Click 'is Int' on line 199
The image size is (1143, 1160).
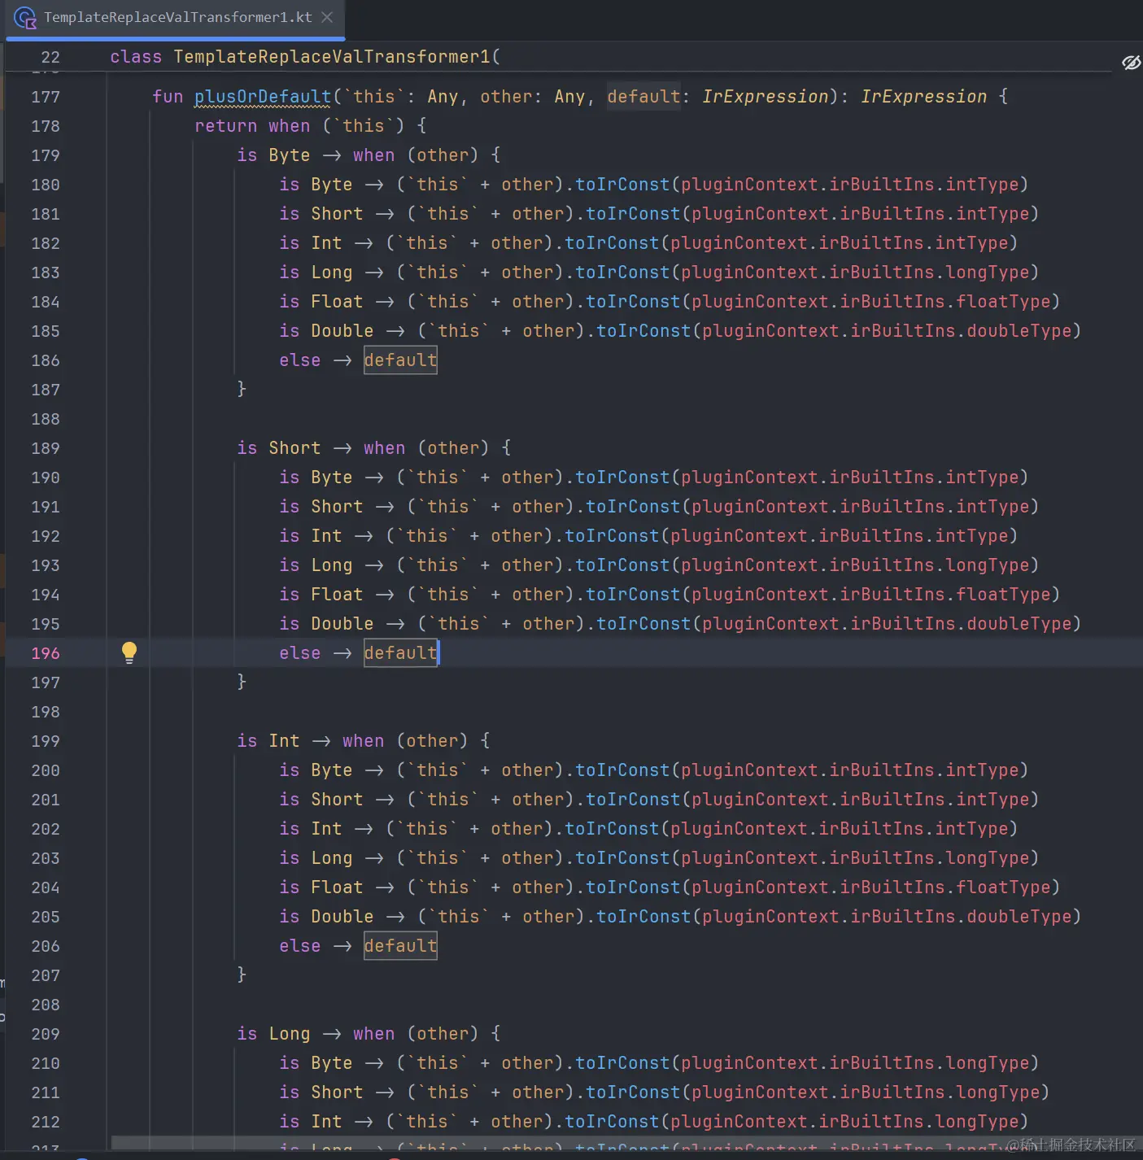click(x=268, y=740)
